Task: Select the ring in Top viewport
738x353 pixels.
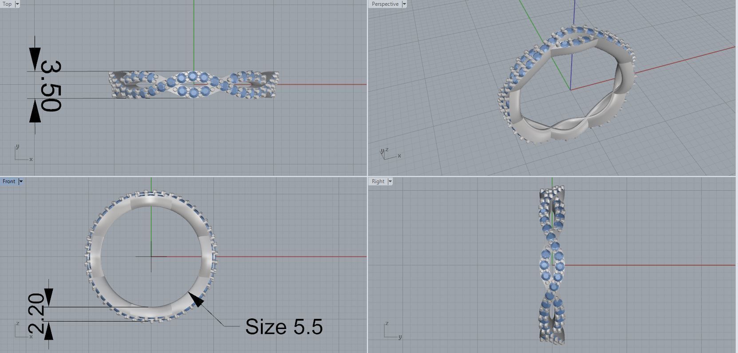Action: pos(193,84)
